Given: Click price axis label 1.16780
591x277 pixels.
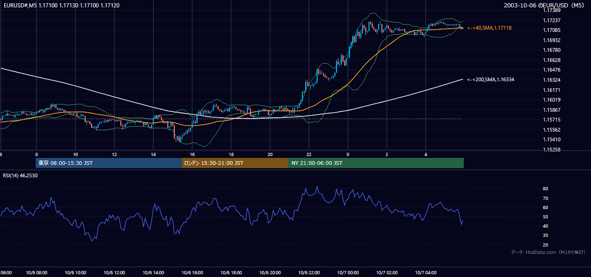Looking at the screenshot, I should click(552, 50).
